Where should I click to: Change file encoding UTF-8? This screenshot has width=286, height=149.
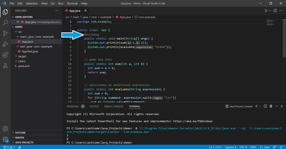click(x=243, y=147)
